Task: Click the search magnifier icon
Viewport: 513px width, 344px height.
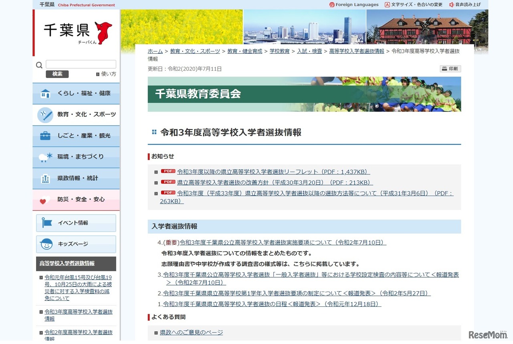Action: coord(39,65)
